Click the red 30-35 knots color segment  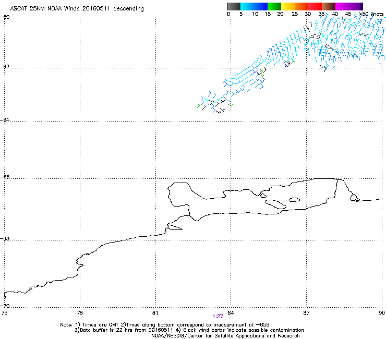[x=315, y=6]
